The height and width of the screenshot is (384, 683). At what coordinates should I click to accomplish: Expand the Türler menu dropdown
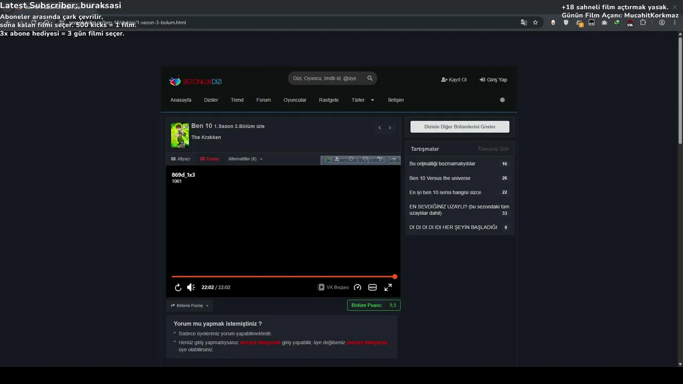coord(363,100)
